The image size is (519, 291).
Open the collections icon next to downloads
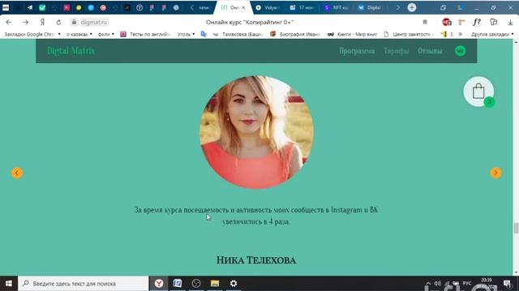click(x=494, y=22)
